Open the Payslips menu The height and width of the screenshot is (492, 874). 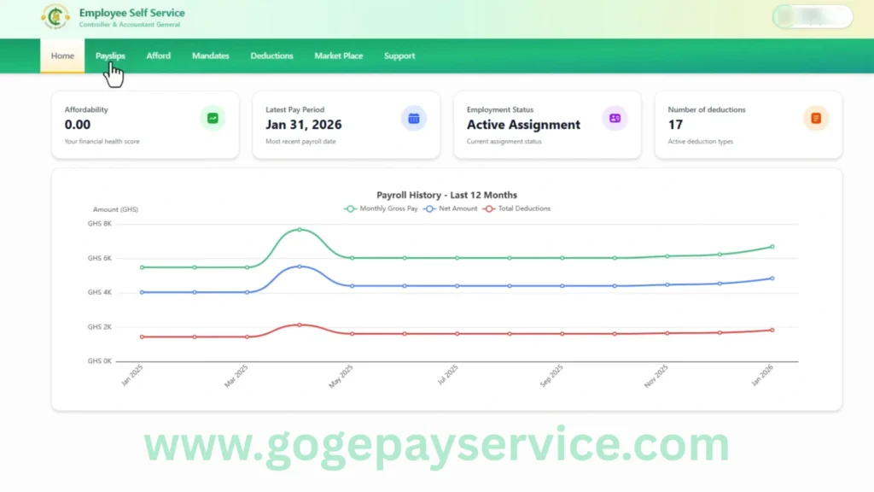coord(110,56)
